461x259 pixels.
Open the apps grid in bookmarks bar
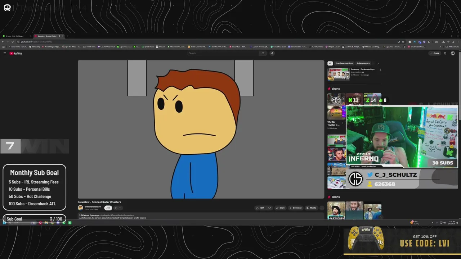[4, 47]
